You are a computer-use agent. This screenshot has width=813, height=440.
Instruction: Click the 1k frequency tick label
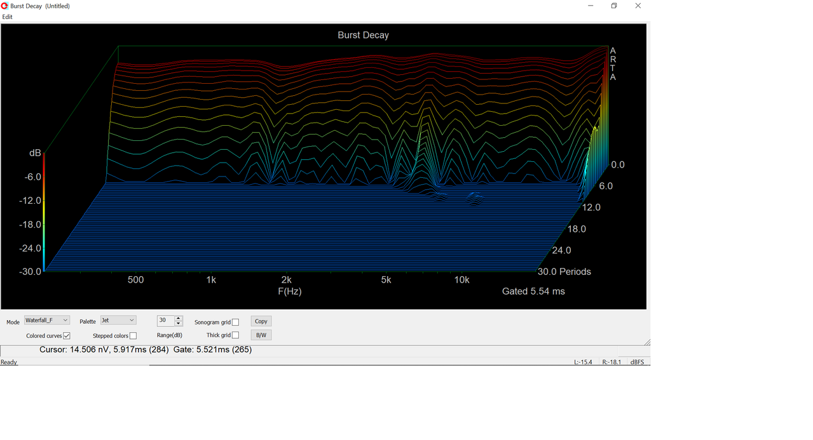211,280
